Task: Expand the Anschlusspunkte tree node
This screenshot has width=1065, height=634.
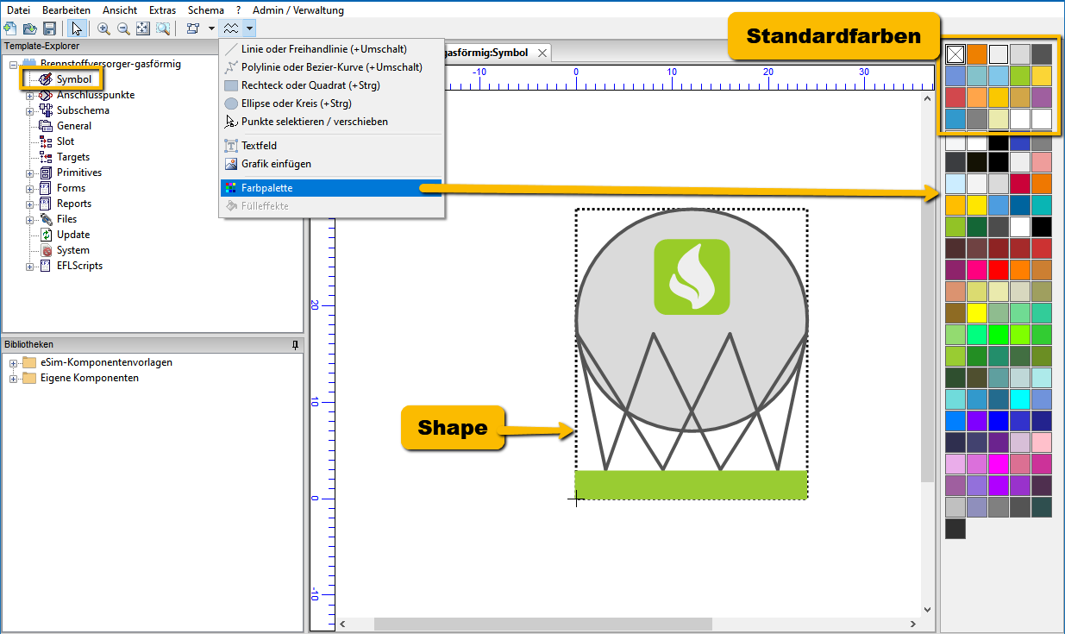Action: pos(29,95)
